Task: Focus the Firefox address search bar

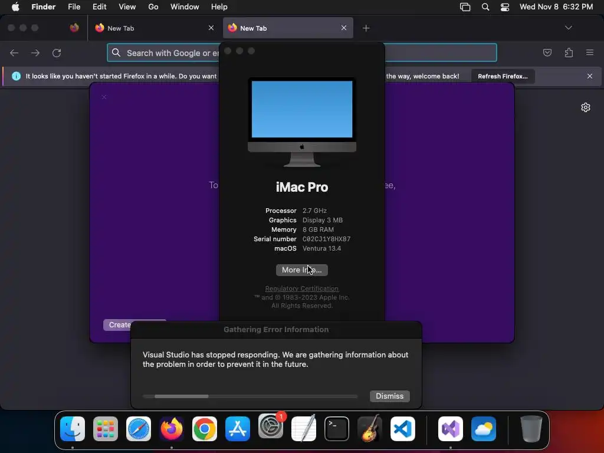Action: point(302,52)
